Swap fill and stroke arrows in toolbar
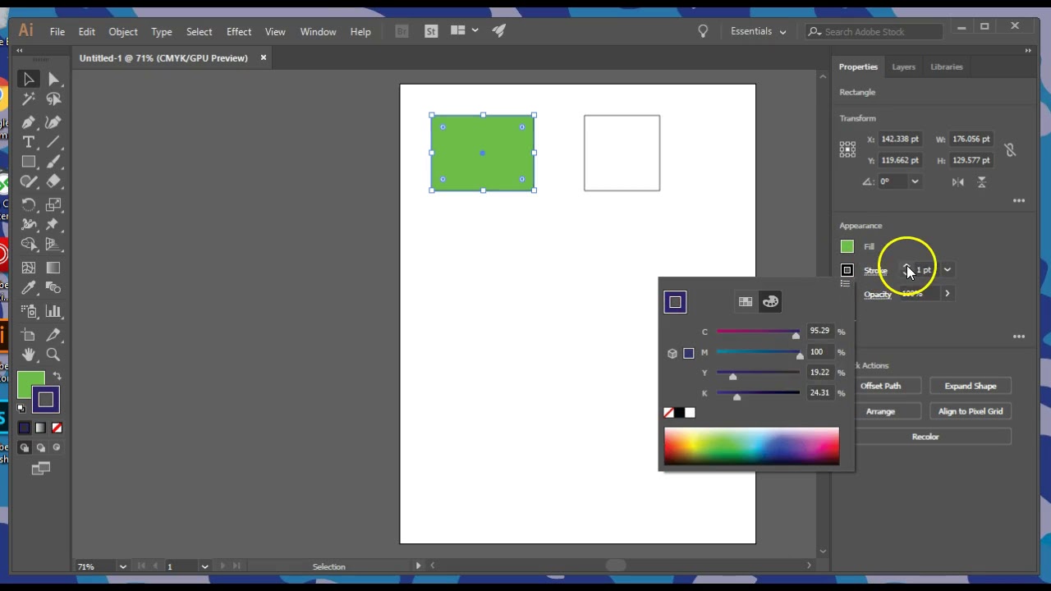This screenshot has height=591, width=1051. coord(57,376)
